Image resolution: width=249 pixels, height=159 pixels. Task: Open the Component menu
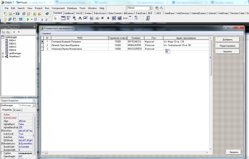[58, 8]
